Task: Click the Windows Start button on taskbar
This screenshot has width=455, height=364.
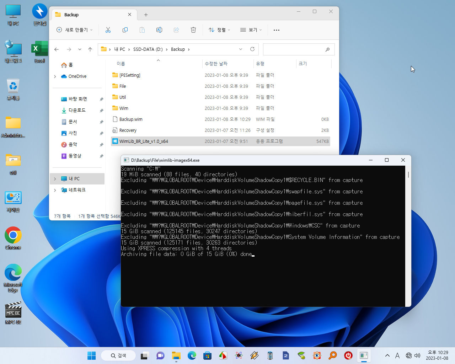Action: click(x=91, y=355)
